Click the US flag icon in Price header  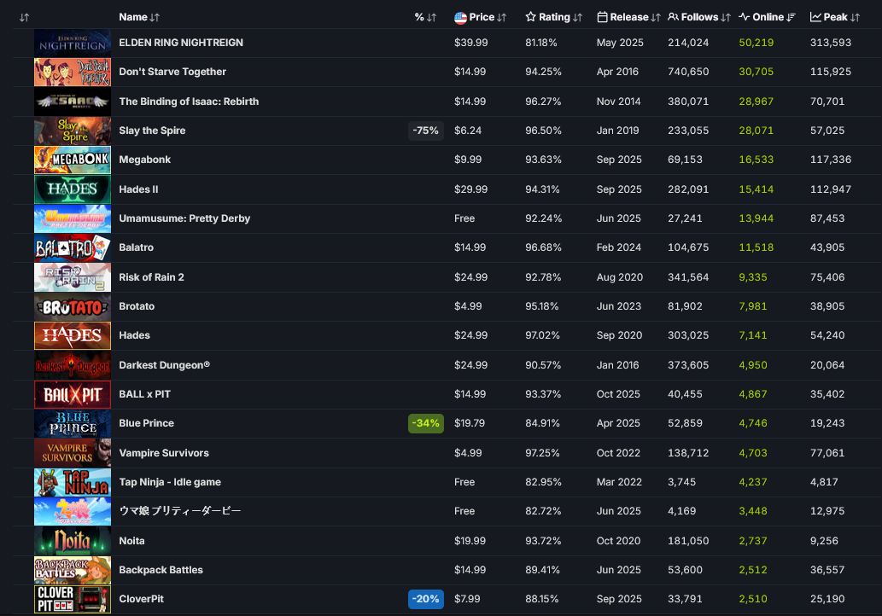(x=460, y=17)
